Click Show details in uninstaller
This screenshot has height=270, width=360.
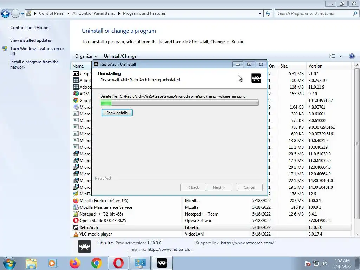(117, 113)
